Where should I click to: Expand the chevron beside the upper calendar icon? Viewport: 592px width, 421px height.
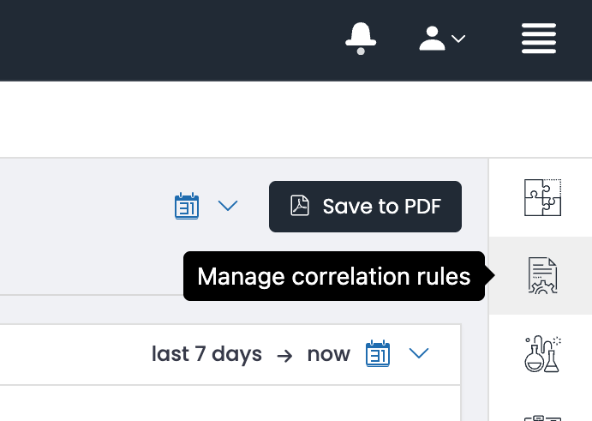pos(228,206)
